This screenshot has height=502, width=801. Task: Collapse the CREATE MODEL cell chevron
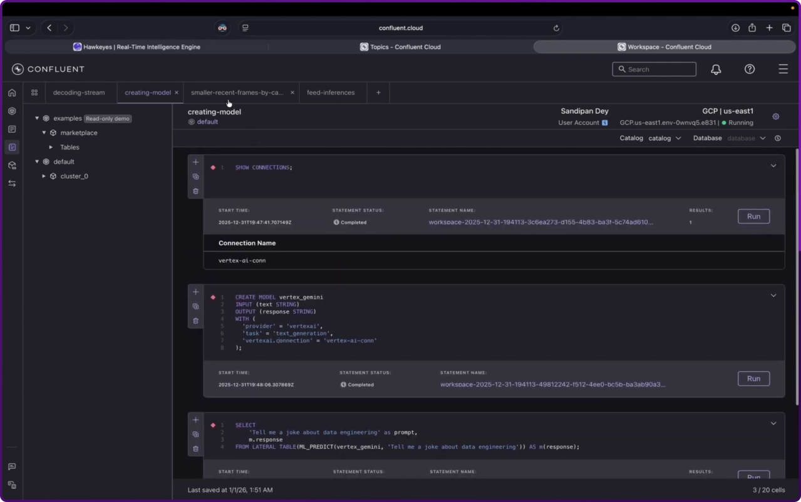773,295
